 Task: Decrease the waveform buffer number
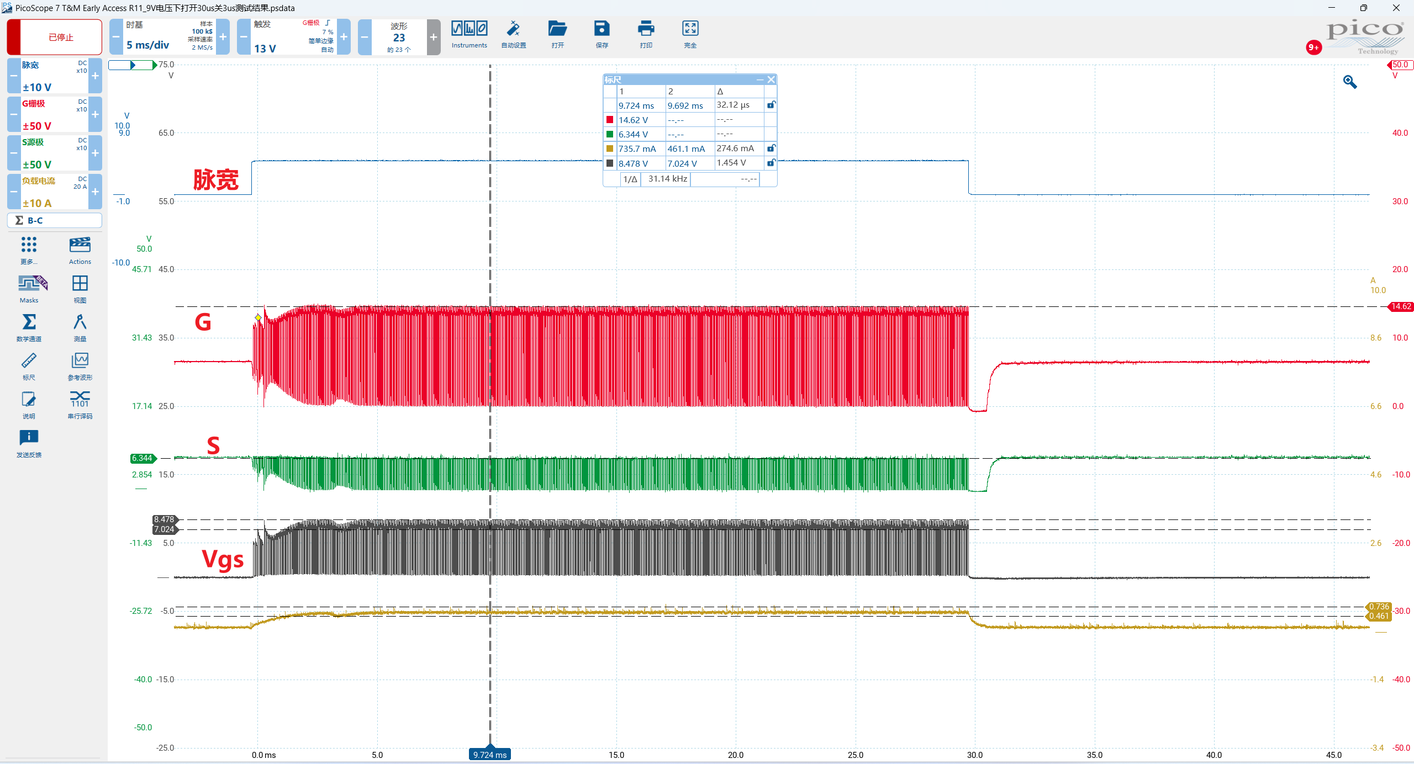click(x=365, y=37)
